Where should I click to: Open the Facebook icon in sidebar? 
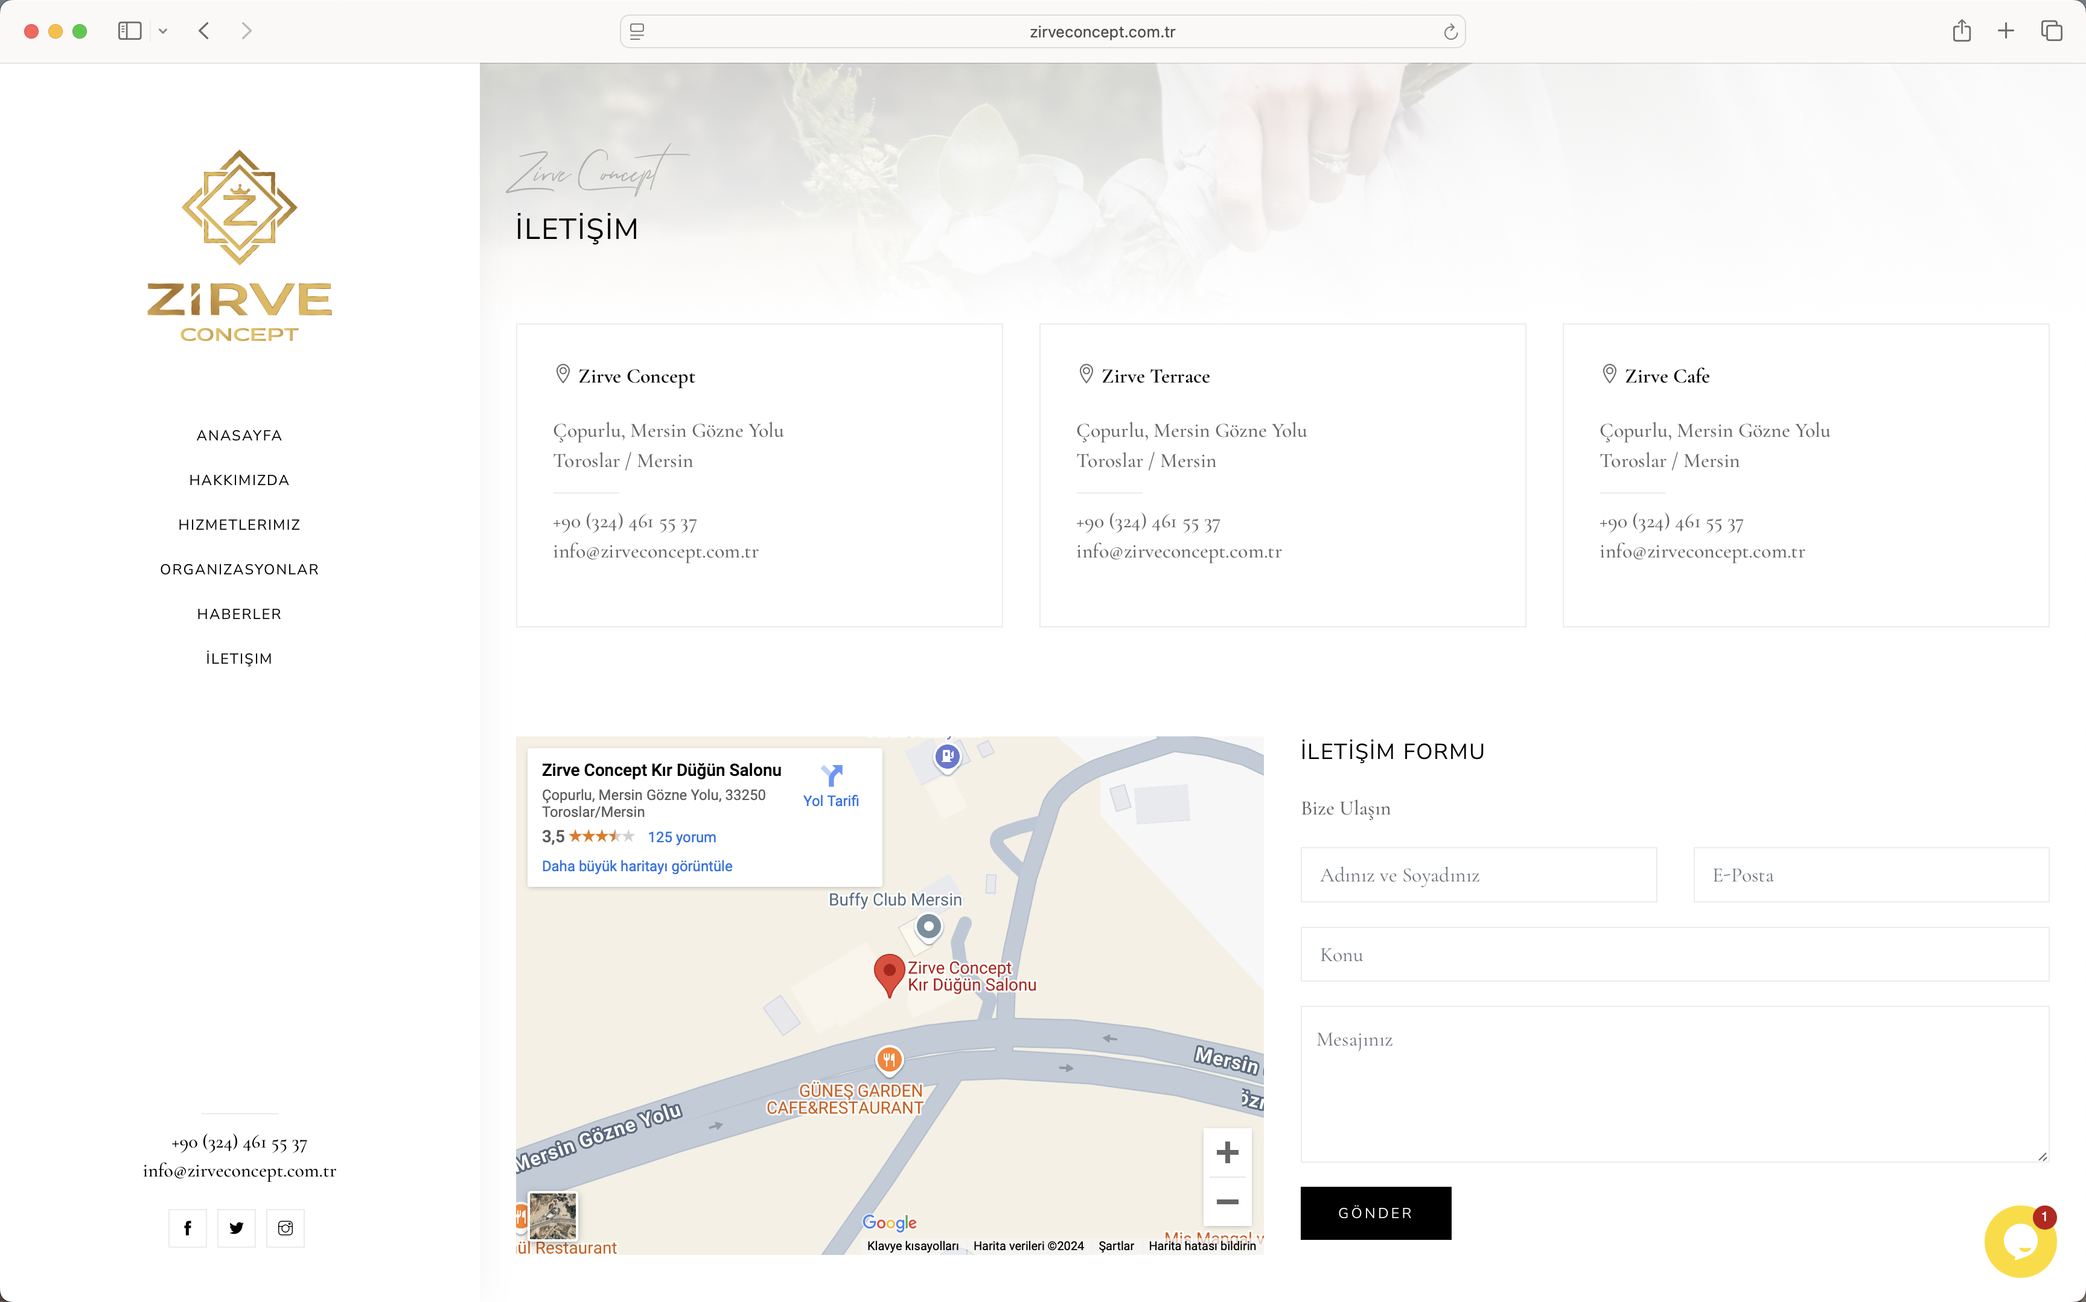click(x=187, y=1228)
